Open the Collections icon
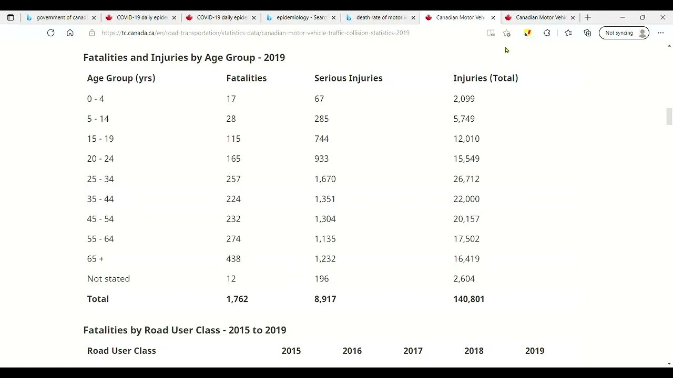The height and width of the screenshot is (378, 673). click(587, 33)
